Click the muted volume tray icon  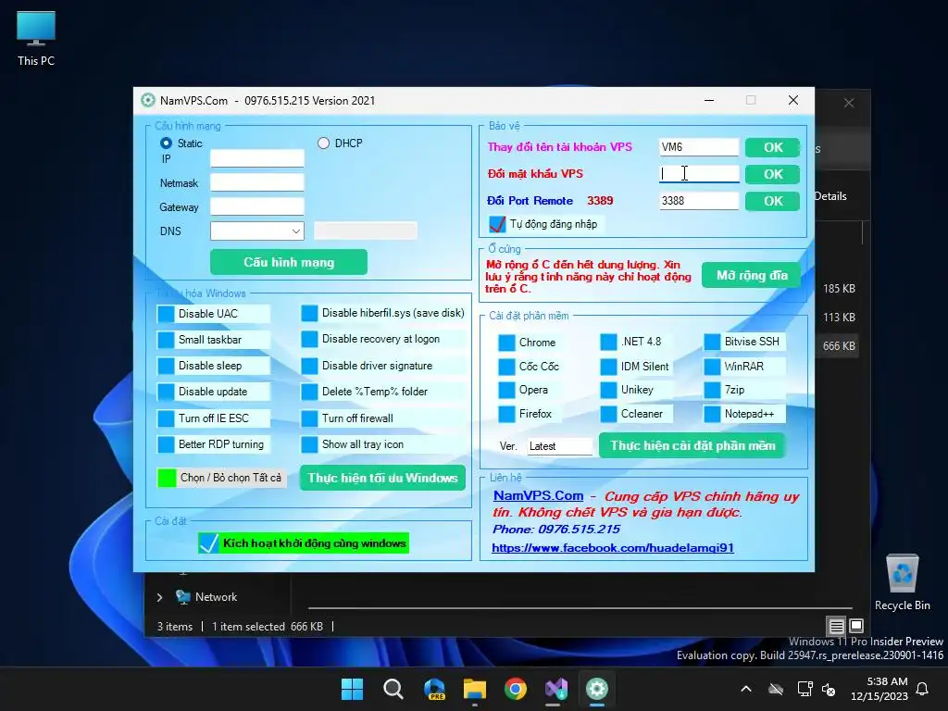[x=829, y=689]
